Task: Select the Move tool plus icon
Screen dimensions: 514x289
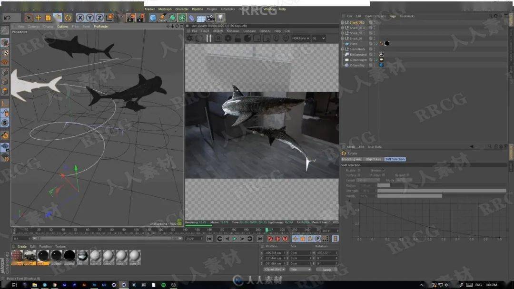Action: click(x=39, y=18)
